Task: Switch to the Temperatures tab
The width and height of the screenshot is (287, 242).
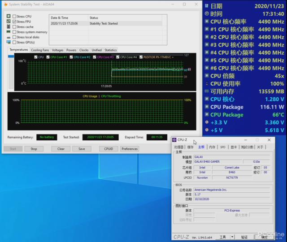Action: click(x=19, y=50)
